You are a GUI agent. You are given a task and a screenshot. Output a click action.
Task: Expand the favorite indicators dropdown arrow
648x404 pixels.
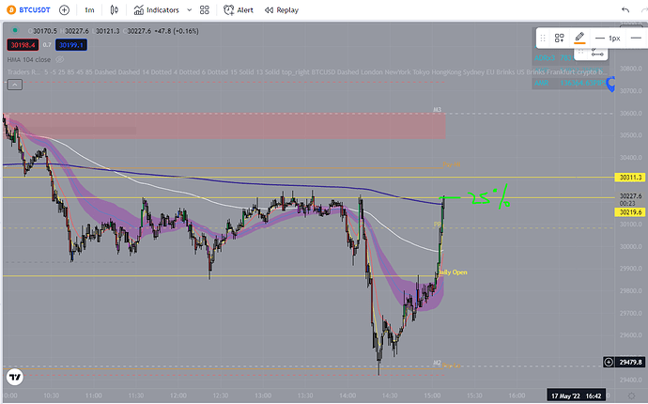pyautogui.click(x=190, y=10)
